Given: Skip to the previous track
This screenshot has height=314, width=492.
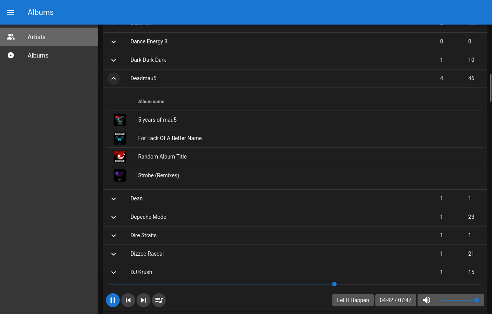Looking at the screenshot, I should pos(128,300).
